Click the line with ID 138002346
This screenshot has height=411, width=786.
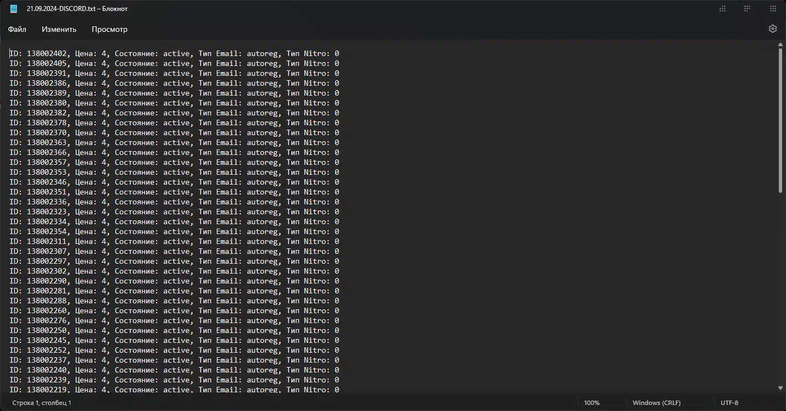174,182
